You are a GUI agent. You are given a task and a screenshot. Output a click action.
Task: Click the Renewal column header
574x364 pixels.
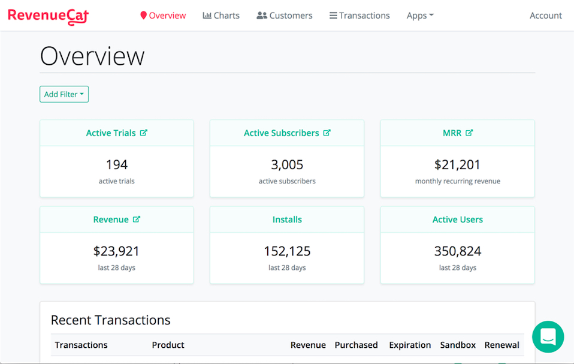click(502, 345)
